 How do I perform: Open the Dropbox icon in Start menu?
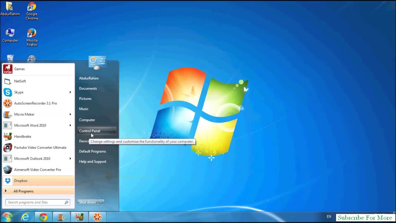click(8, 181)
